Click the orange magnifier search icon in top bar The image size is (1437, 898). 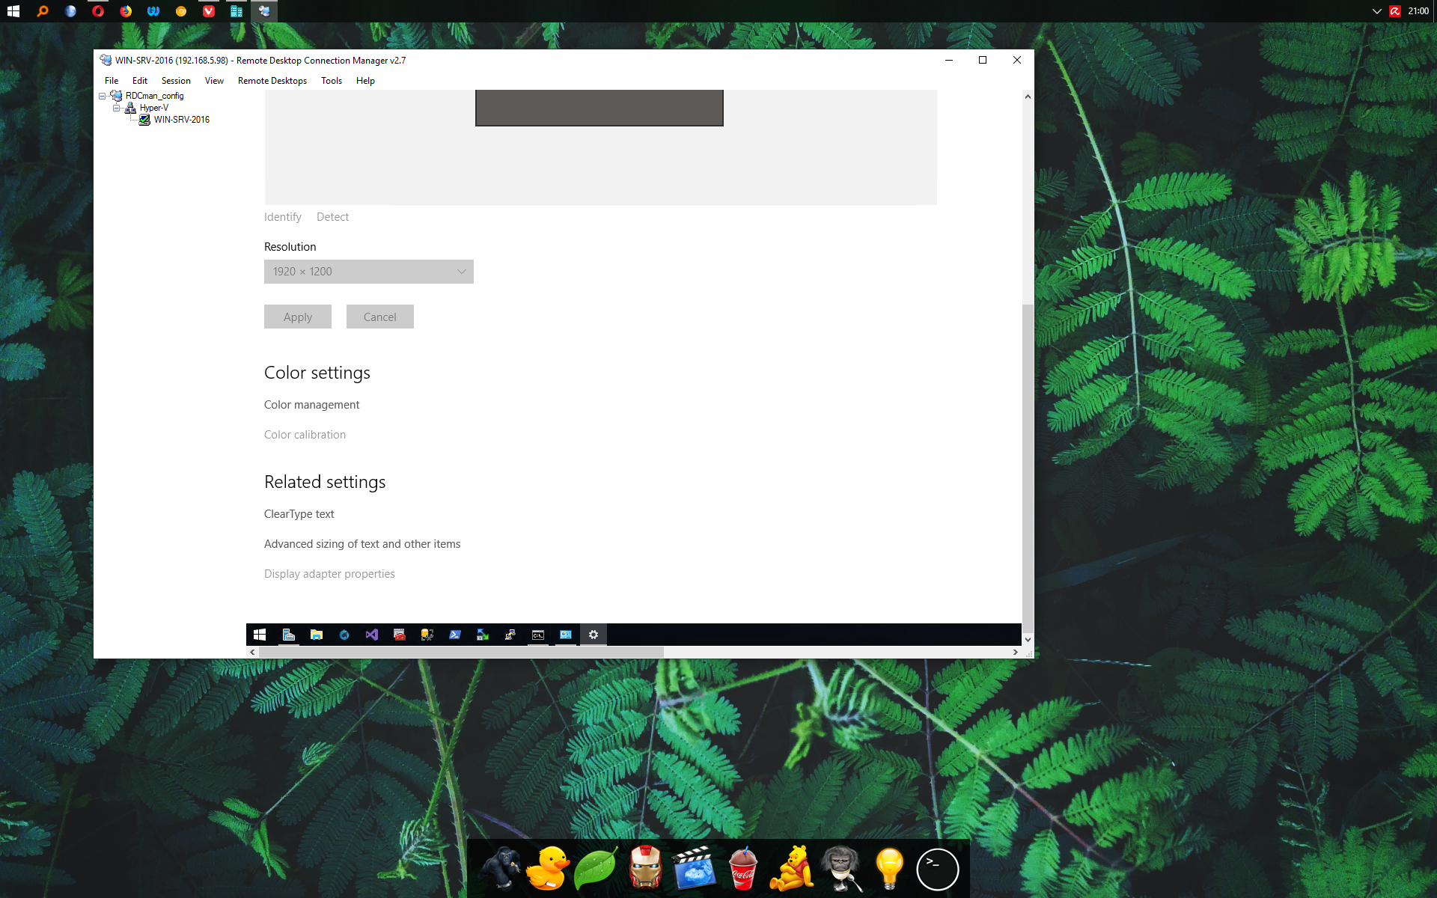point(43,11)
